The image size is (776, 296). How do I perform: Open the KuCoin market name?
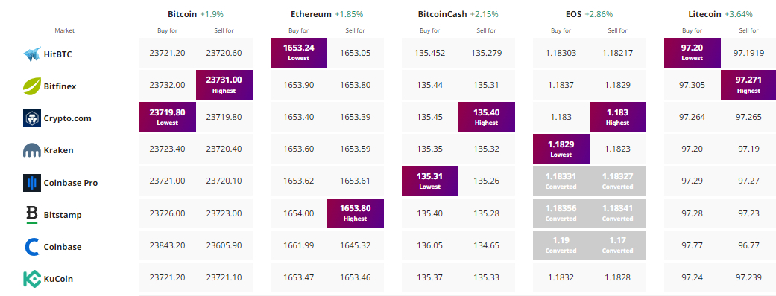coord(58,279)
